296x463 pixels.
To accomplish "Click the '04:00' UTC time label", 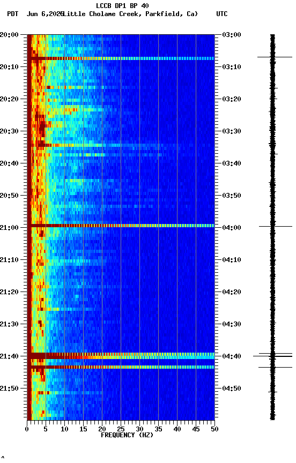I will click(232, 228).
